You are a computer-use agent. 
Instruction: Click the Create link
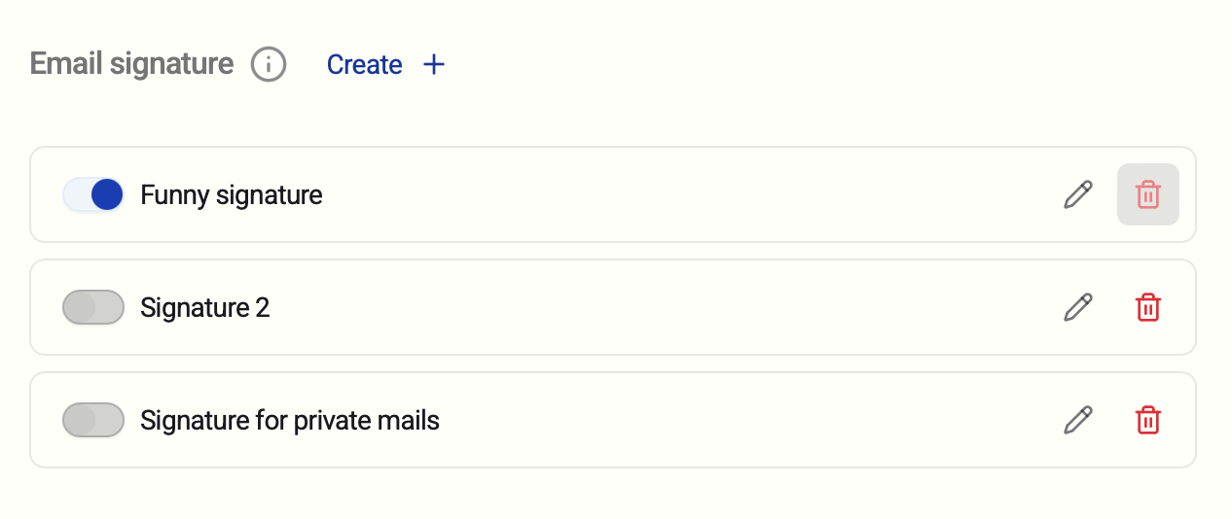coord(364,65)
